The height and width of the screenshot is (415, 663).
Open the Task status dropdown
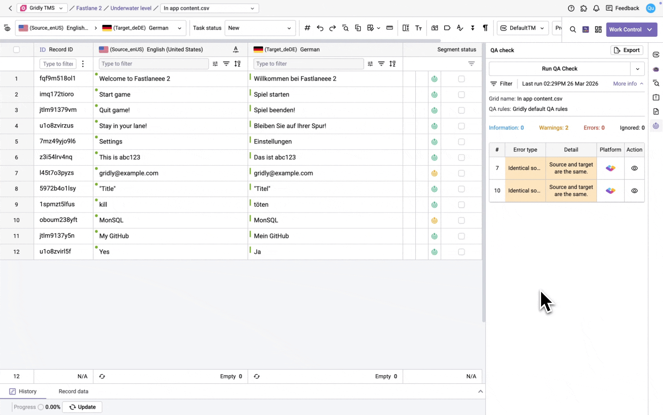click(x=260, y=28)
